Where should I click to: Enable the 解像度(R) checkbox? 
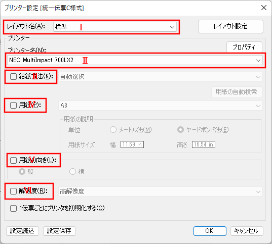tap(13, 191)
